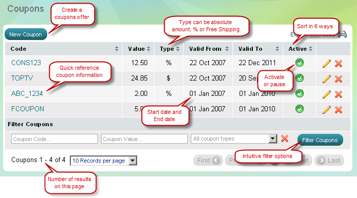Viewport: 357px width, 198px height.
Task: Delete the CONS123 coupon with red X
Action: coord(339,64)
